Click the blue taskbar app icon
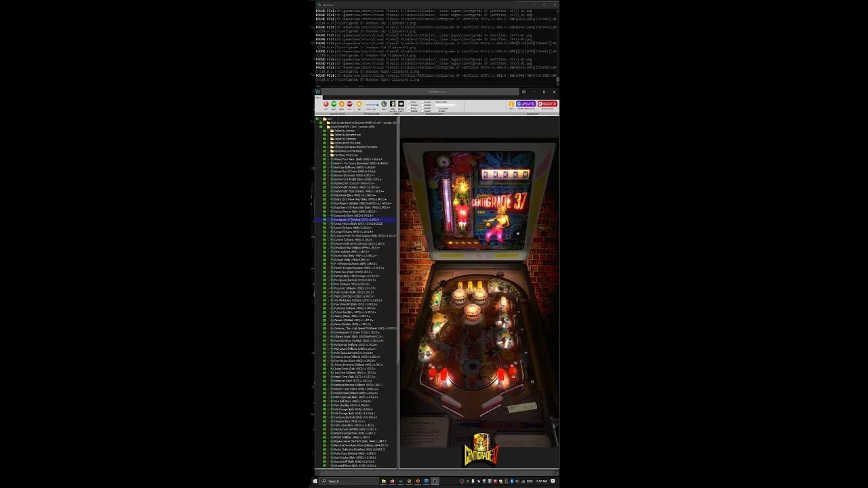Image resolution: width=868 pixels, height=488 pixels. pyautogui.click(x=426, y=481)
